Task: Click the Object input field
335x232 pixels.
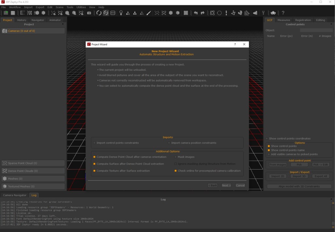Action: [x=316, y=30]
